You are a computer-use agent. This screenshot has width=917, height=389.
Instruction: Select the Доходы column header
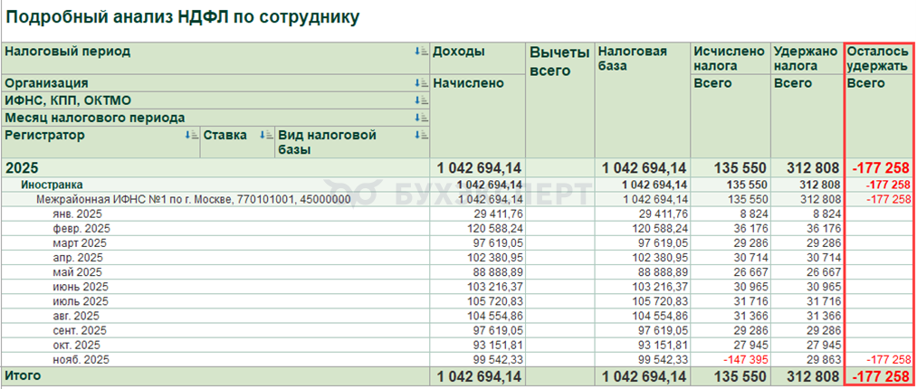[478, 58]
